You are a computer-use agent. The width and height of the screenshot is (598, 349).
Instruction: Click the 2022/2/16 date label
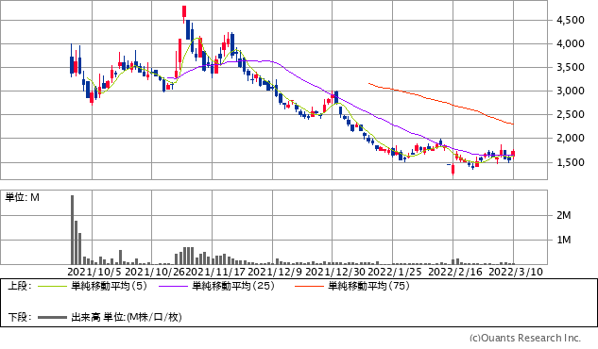click(x=455, y=272)
